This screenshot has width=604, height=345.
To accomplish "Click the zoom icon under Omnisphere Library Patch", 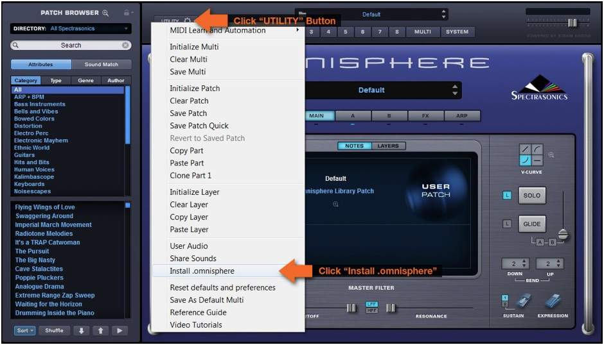I will tap(335, 204).
